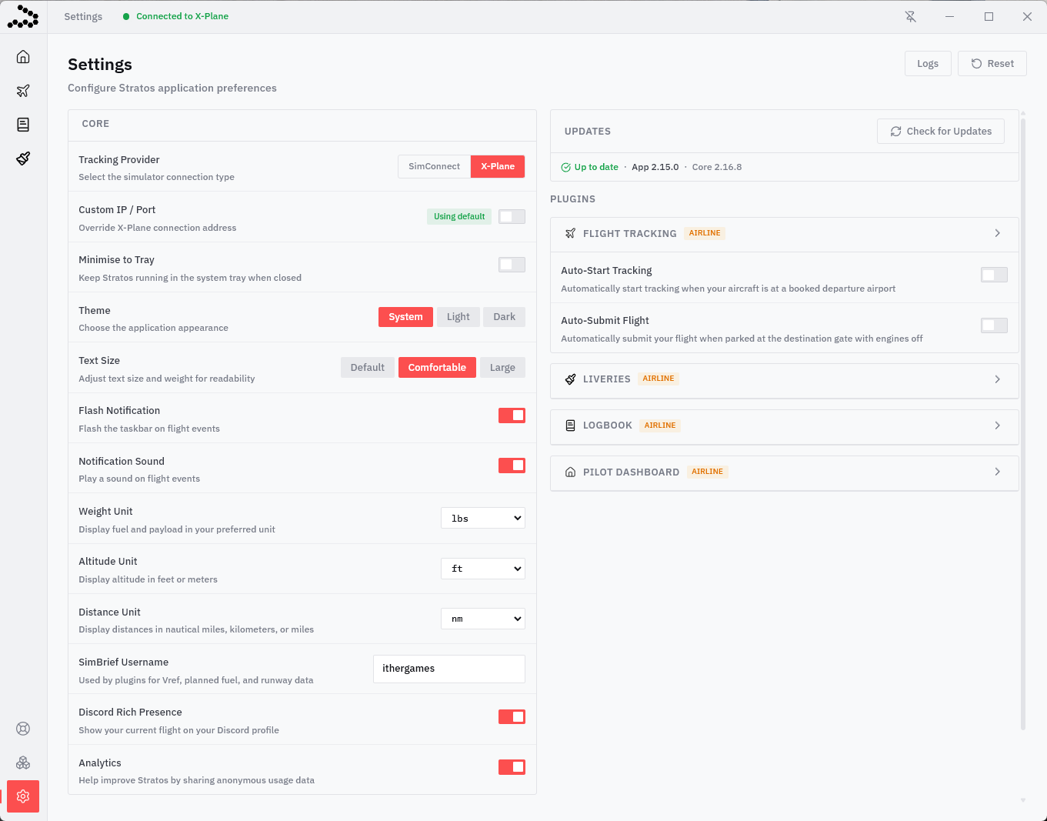Click the App 2.15.0 version text
Screen dimensions: 1047x821
(x=655, y=167)
